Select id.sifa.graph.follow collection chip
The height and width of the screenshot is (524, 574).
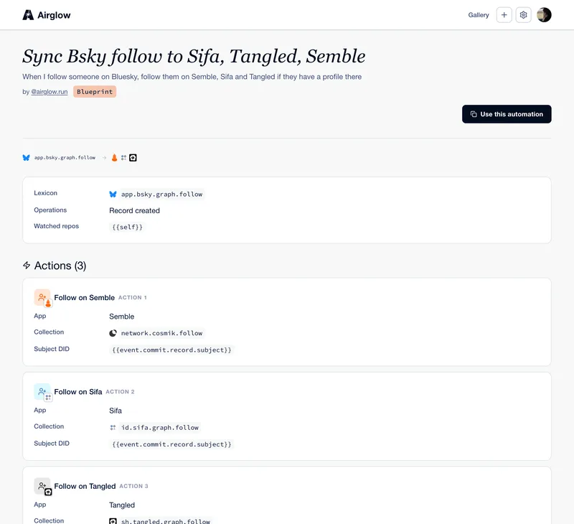click(155, 428)
